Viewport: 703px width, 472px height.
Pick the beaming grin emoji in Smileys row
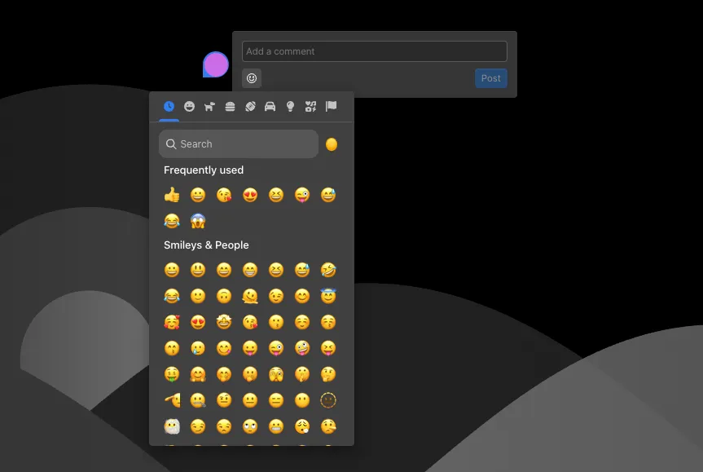pyautogui.click(x=250, y=270)
